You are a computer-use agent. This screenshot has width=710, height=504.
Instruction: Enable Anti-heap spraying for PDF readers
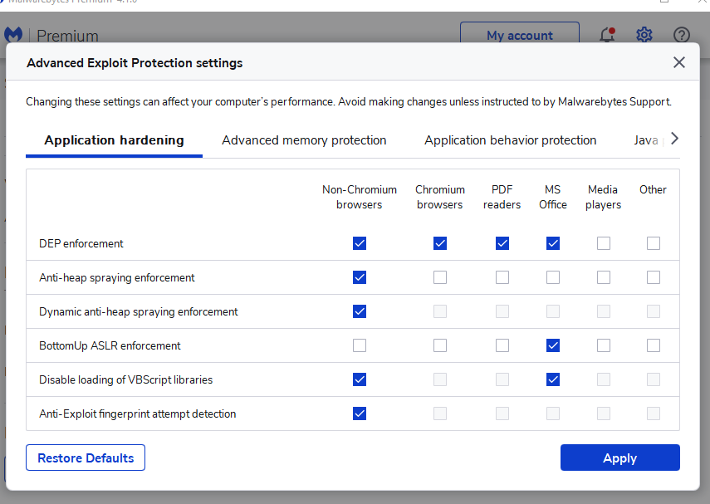tap(502, 277)
